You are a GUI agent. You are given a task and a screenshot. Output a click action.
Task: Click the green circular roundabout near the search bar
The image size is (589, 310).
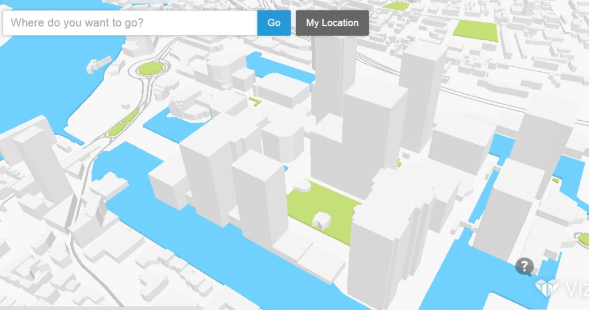point(151,69)
